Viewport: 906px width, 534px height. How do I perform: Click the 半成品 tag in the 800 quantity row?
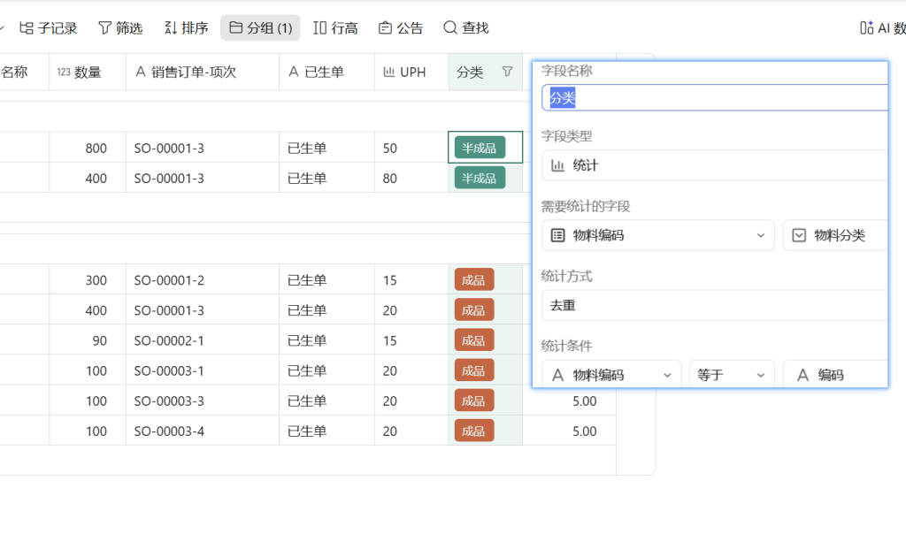(x=480, y=148)
